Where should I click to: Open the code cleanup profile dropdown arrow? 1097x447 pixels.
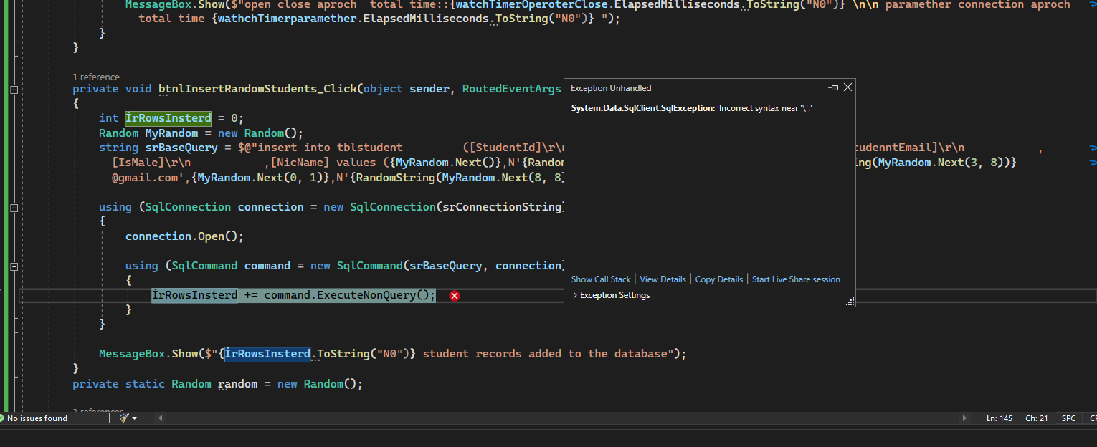pos(134,418)
